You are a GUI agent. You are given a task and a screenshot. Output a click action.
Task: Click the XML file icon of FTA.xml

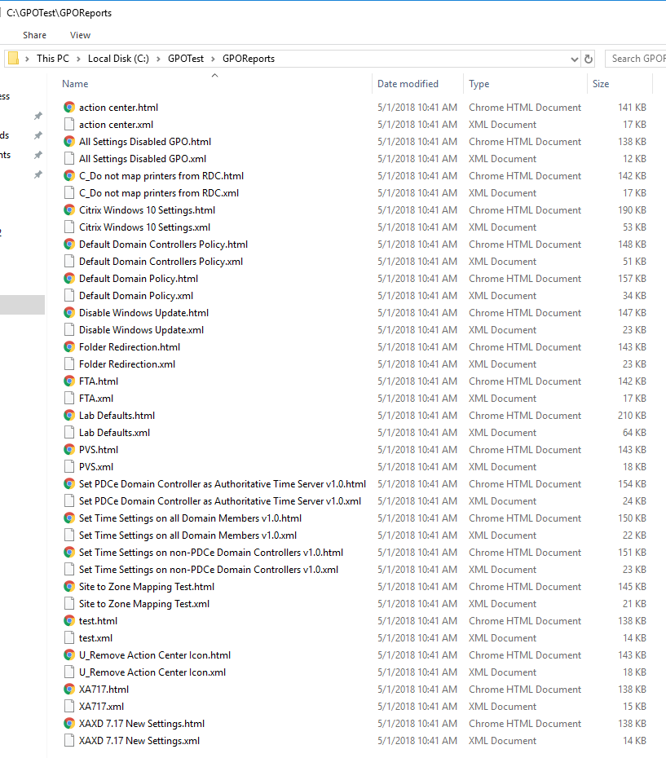[x=69, y=399]
